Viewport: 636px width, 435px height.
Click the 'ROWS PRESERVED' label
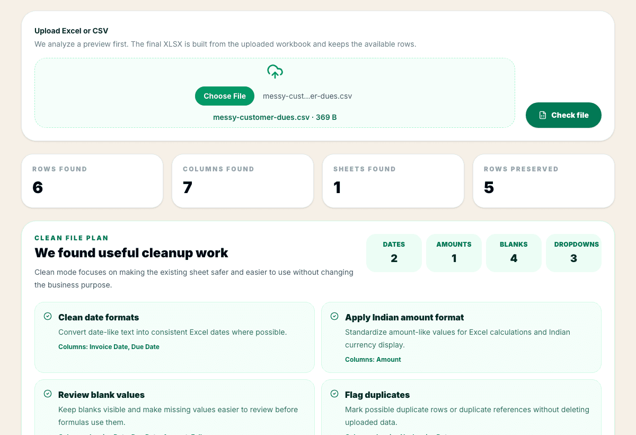coord(521,169)
